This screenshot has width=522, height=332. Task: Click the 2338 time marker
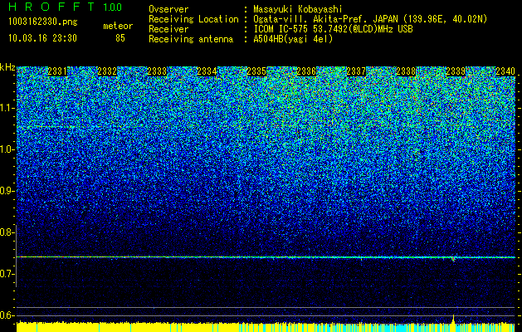point(406,71)
